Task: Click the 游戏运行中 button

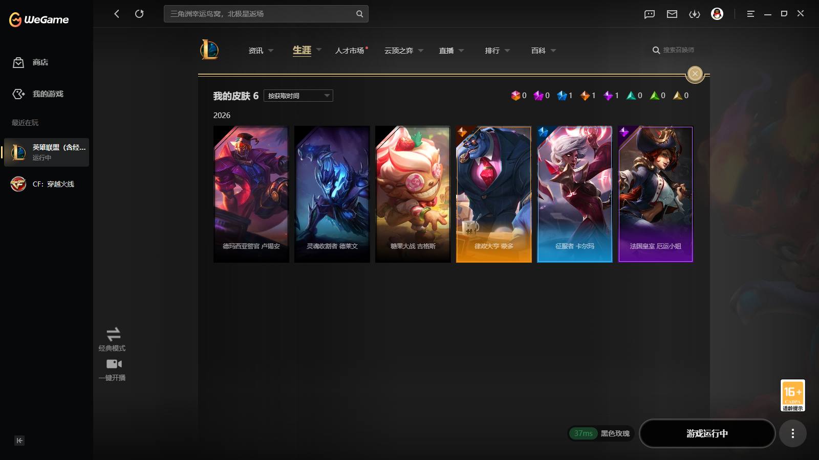Action: (x=707, y=433)
